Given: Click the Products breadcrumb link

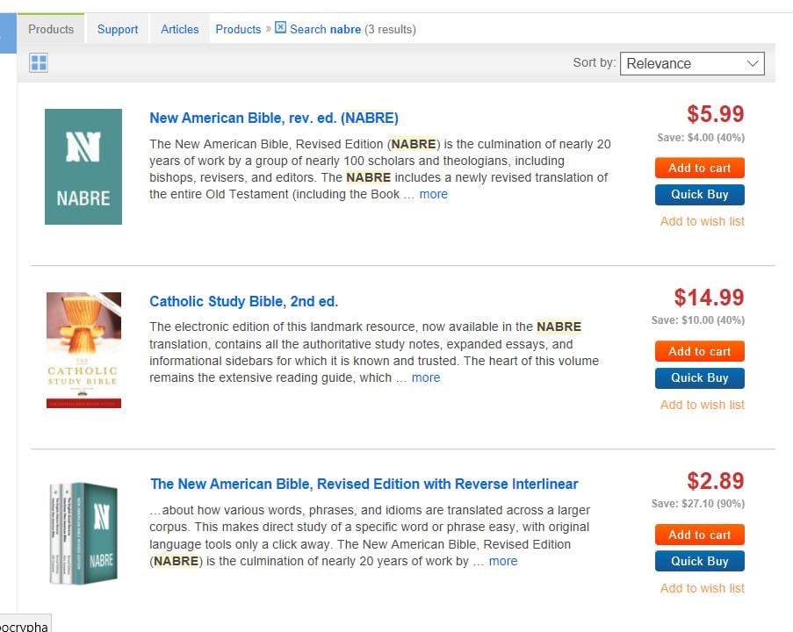Looking at the screenshot, I should pyautogui.click(x=238, y=29).
